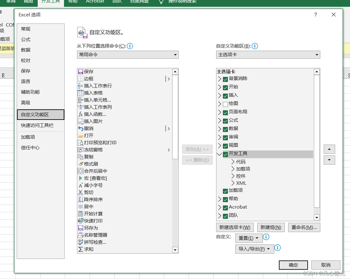Click the 撤消 undo arrow icon
Image resolution: width=350 pixels, height=279 pixels.
80,129
